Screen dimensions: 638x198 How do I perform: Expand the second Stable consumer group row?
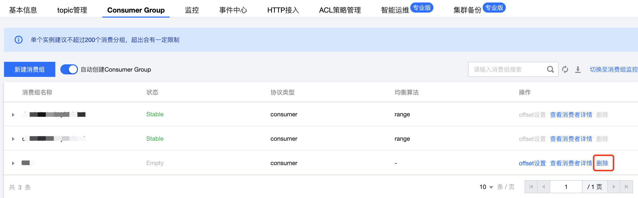[x=13, y=139]
